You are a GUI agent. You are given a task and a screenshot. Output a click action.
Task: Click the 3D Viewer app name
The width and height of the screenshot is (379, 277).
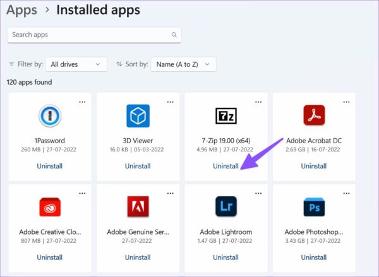coord(138,141)
